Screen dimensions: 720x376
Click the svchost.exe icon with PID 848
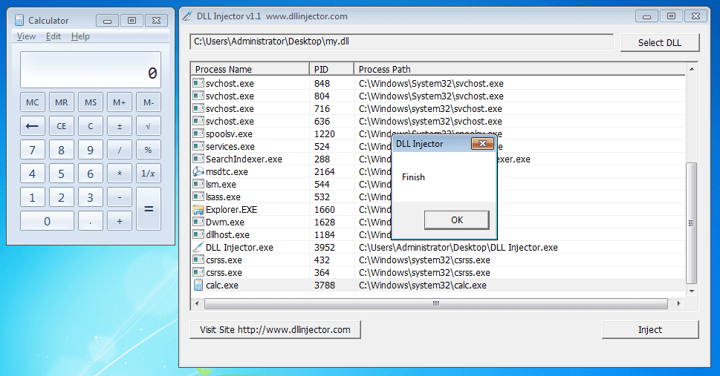tap(198, 84)
